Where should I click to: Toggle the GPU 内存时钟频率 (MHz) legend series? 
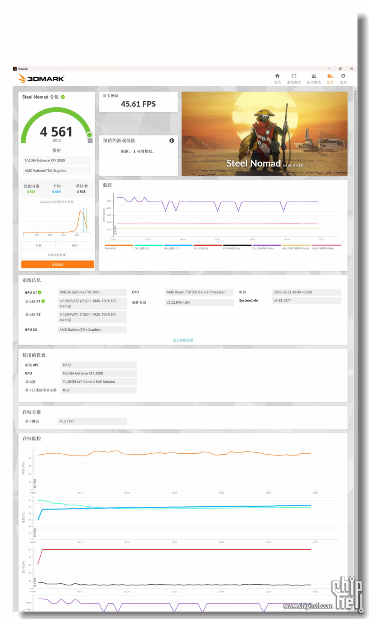(296, 247)
